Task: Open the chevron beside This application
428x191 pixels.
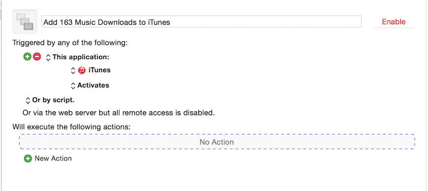Action: pos(48,57)
